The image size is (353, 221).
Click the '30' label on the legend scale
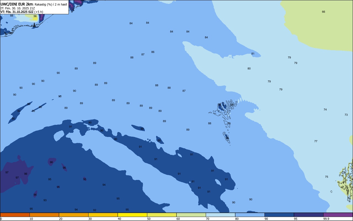(90, 219)
